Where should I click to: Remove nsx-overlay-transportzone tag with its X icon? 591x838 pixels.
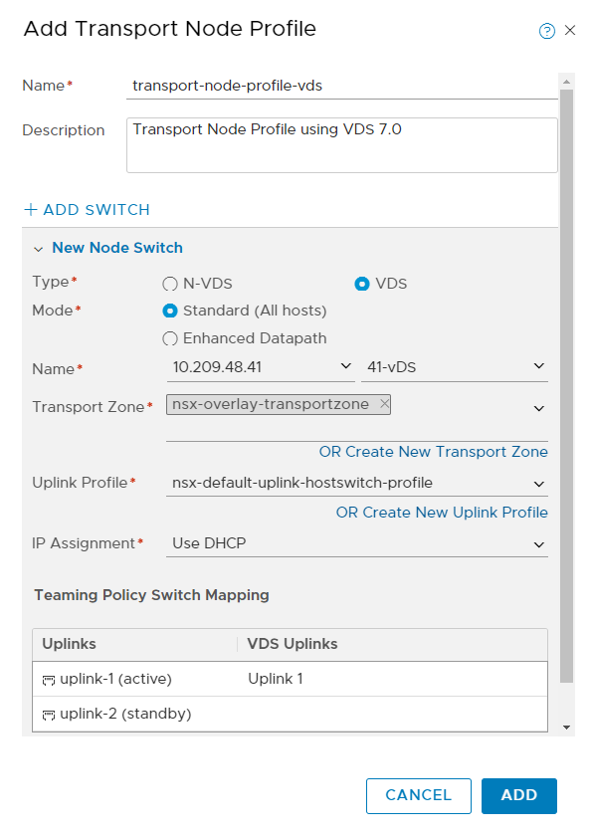(384, 404)
